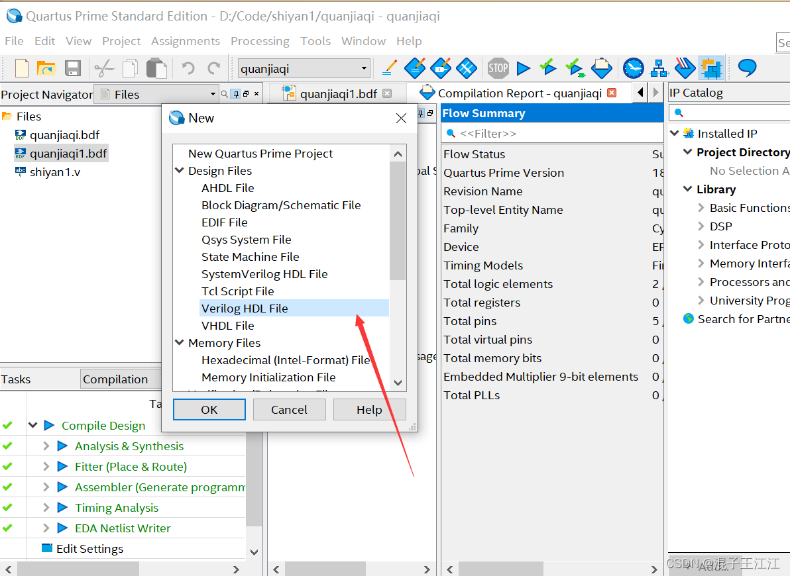Pin the Project Navigator panel
Screen dimensions: 790x576
[236, 93]
